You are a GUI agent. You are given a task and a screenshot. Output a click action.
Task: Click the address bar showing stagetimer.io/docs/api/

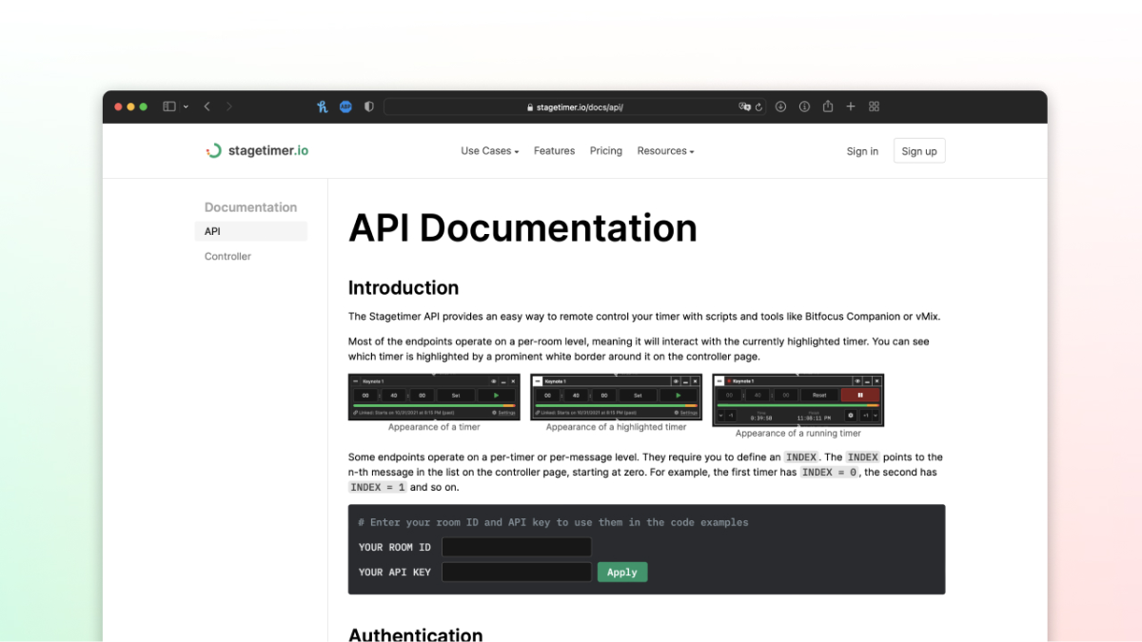pyautogui.click(x=575, y=107)
